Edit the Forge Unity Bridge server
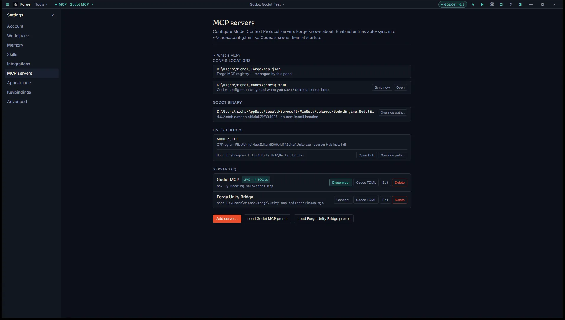Viewport: 565px width, 320px height. click(x=385, y=200)
